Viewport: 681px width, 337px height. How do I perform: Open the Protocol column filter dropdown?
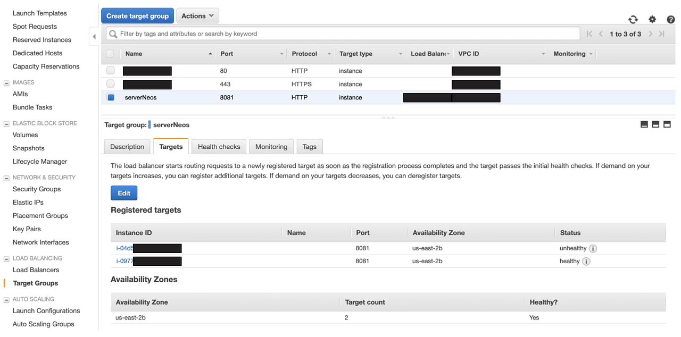329,53
